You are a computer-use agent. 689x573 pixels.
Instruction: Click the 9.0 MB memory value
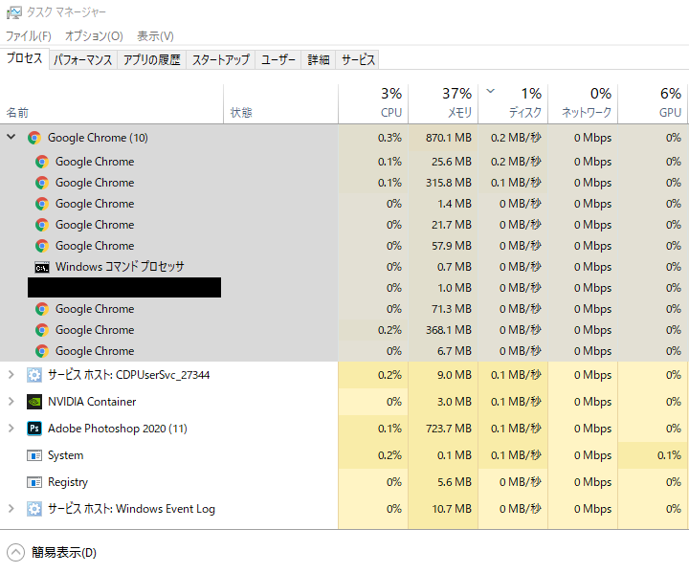455,375
